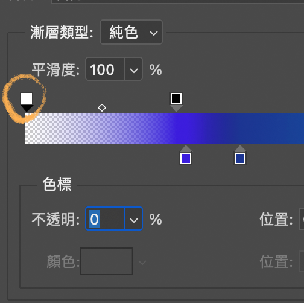Click the 位置 input field beside 不透明
This screenshot has width=304, height=303.
click(302, 219)
